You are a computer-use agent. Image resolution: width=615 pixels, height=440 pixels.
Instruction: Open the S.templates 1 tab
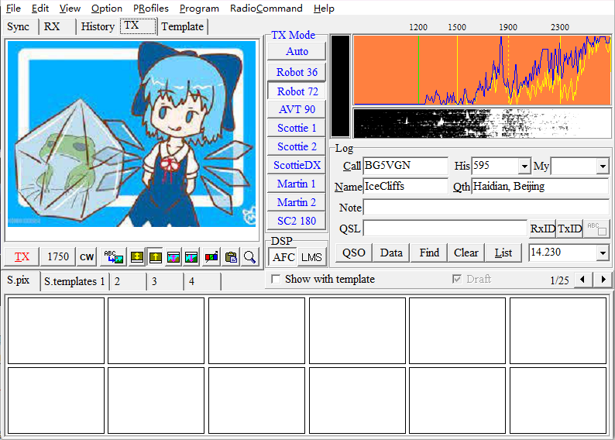click(74, 281)
